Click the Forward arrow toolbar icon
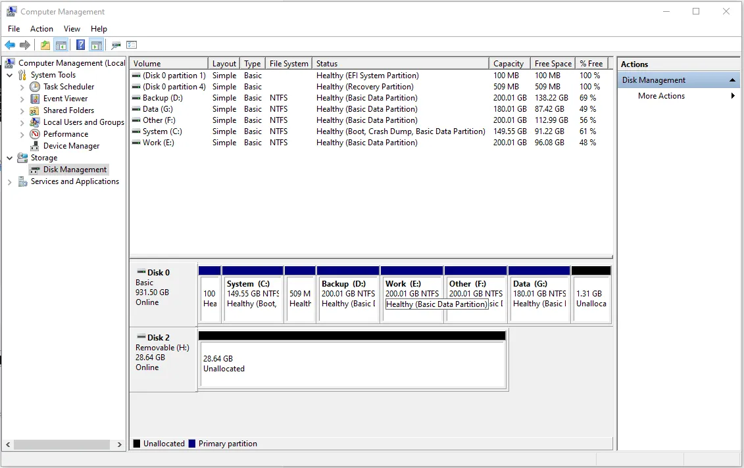Image resolution: width=744 pixels, height=468 pixels. point(25,45)
